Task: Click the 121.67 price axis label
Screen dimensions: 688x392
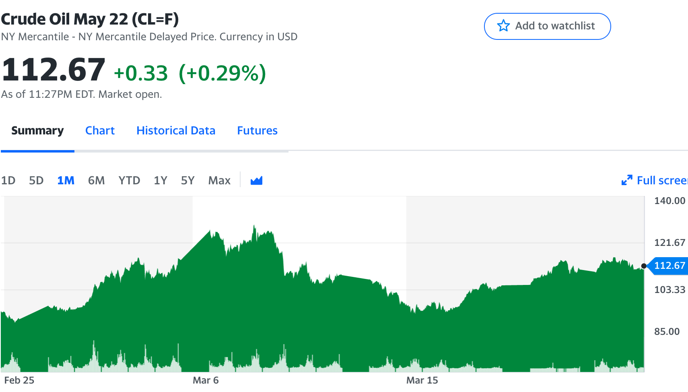Action: [669, 243]
